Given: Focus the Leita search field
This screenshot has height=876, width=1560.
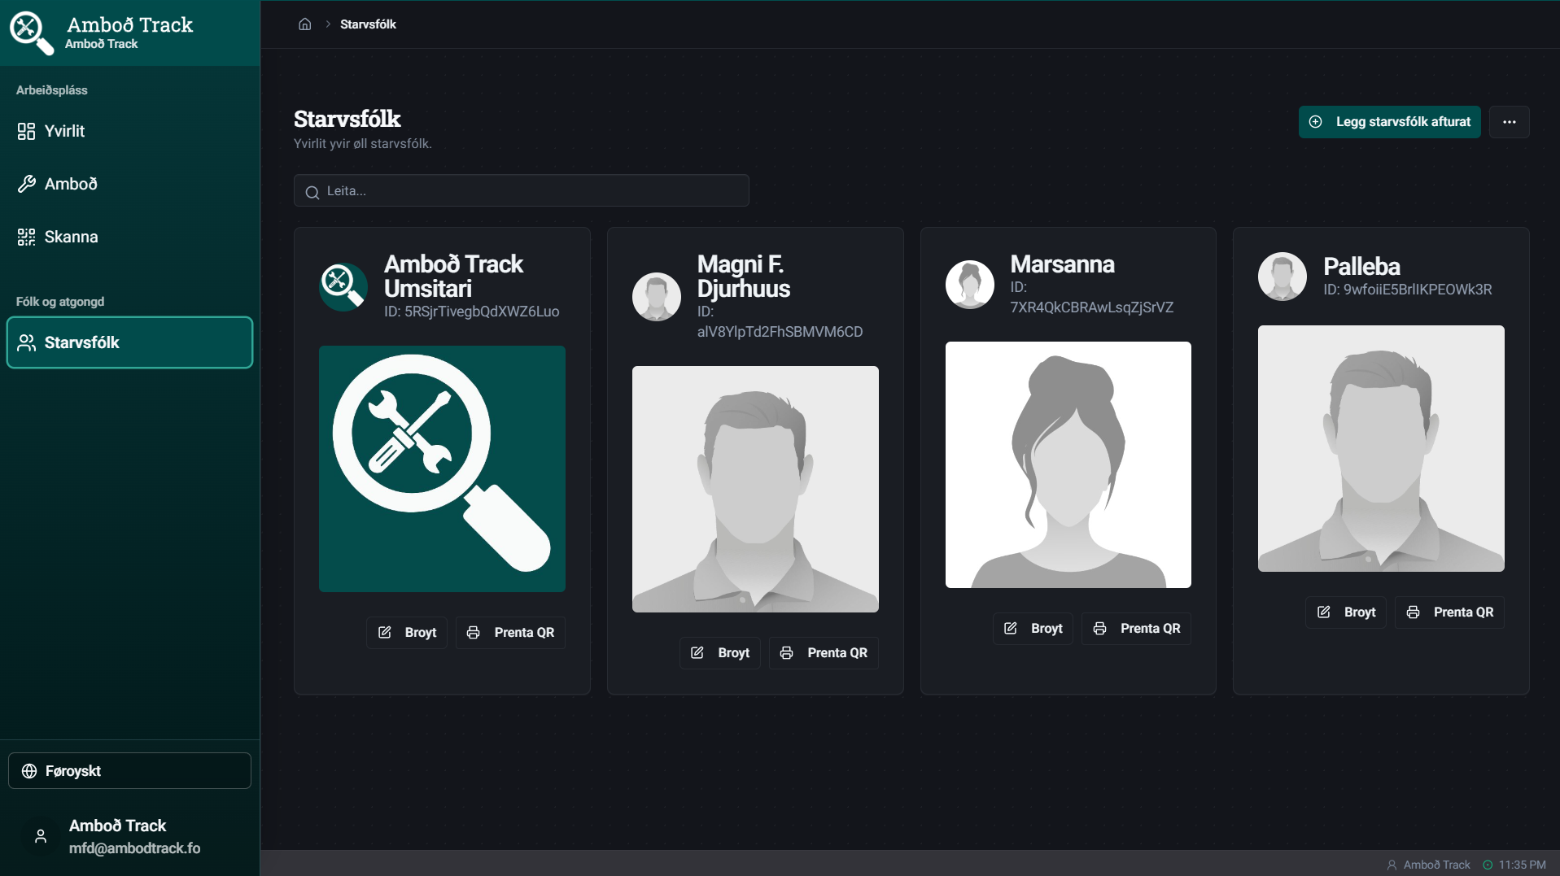Looking at the screenshot, I should tap(522, 190).
